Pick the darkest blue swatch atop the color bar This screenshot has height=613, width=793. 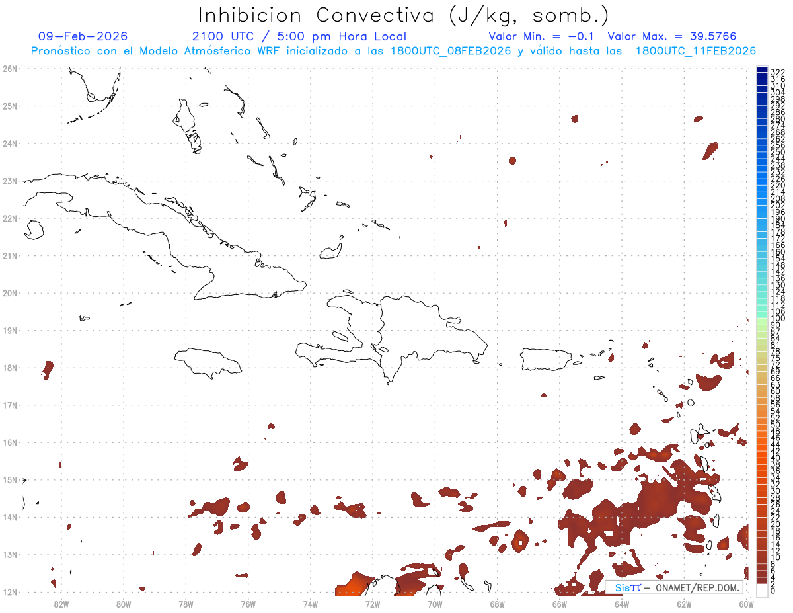763,69
